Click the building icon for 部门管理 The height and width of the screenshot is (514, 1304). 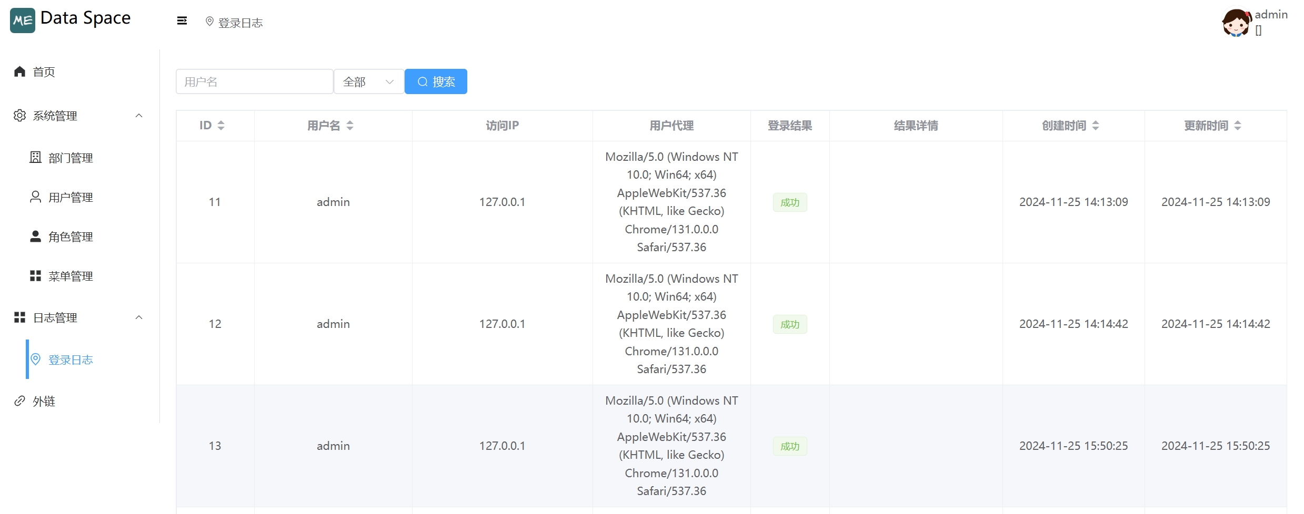pos(35,158)
